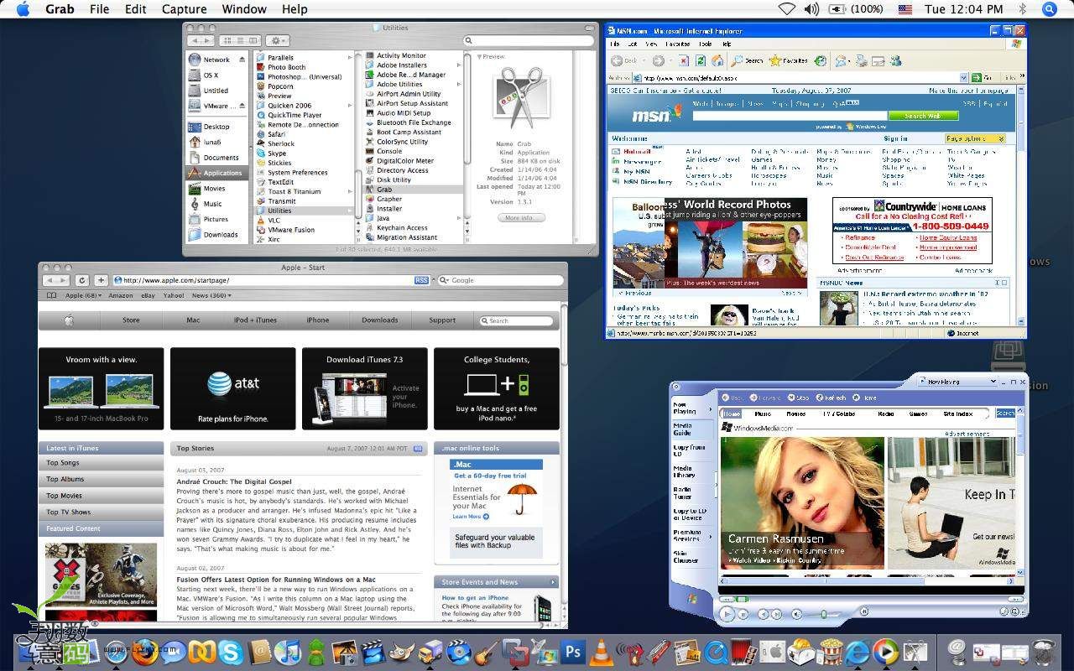Click Bluetooth icon in menu bar

(x=1022, y=9)
